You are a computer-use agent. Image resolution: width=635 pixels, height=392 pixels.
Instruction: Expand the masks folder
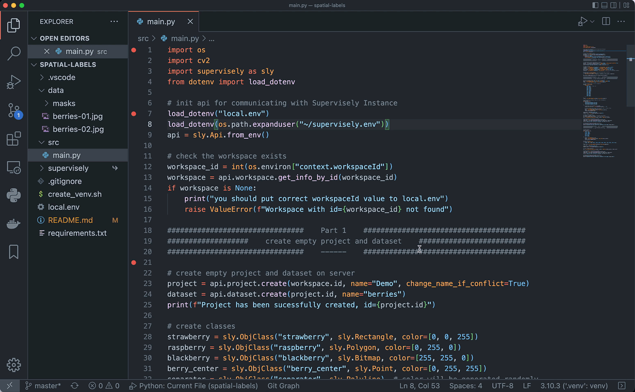point(78,104)
